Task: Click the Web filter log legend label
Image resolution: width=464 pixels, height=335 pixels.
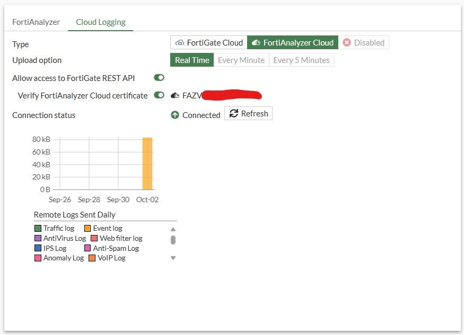Action: click(x=121, y=238)
